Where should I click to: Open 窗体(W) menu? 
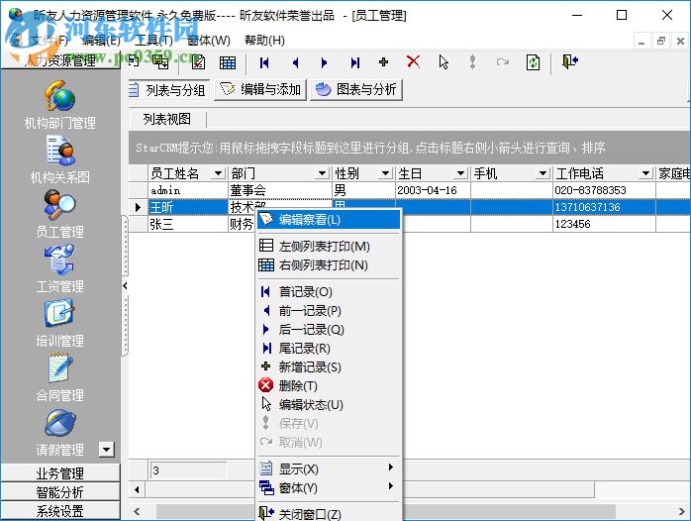(209, 41)
